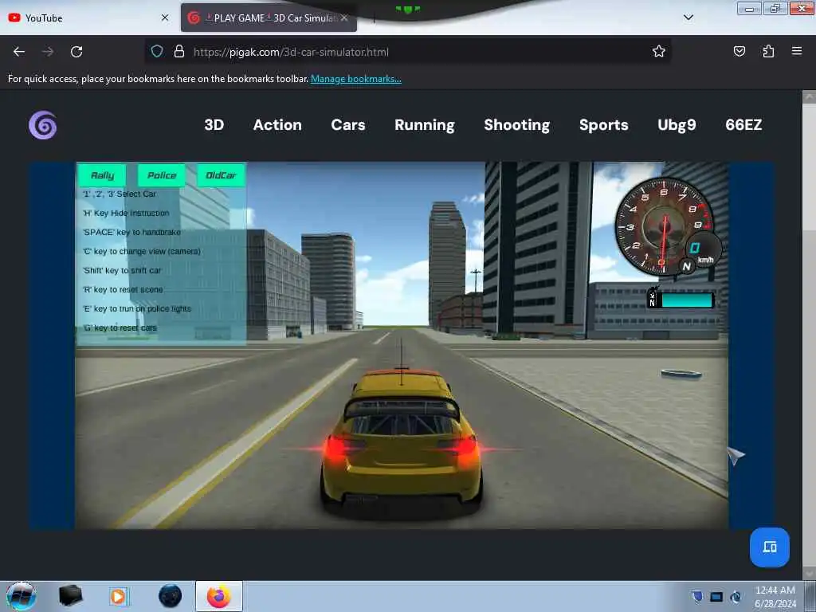Open the 3D games category
816x612 pixels.
pos(214,125)
